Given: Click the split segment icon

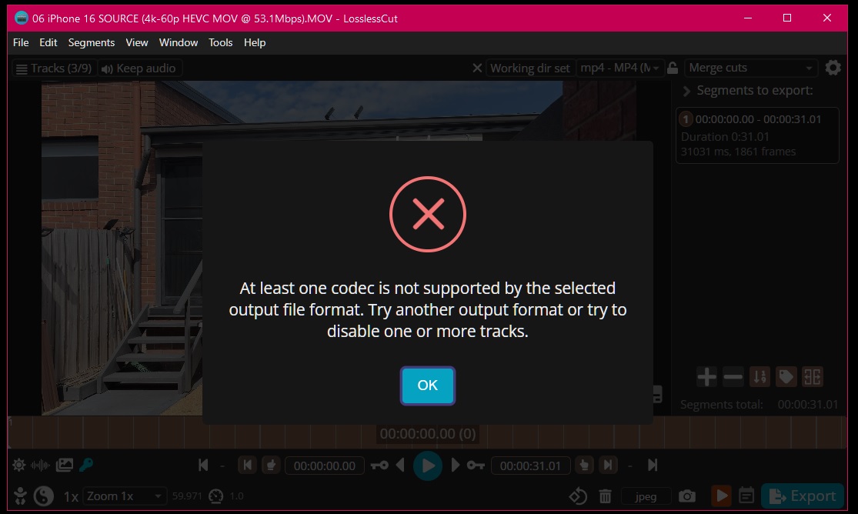Looking at the screenshot, I should pyautogui.click(x=813, y=376).
